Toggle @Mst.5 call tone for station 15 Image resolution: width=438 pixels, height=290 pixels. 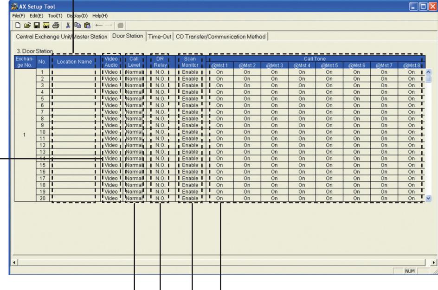point(329,165)
